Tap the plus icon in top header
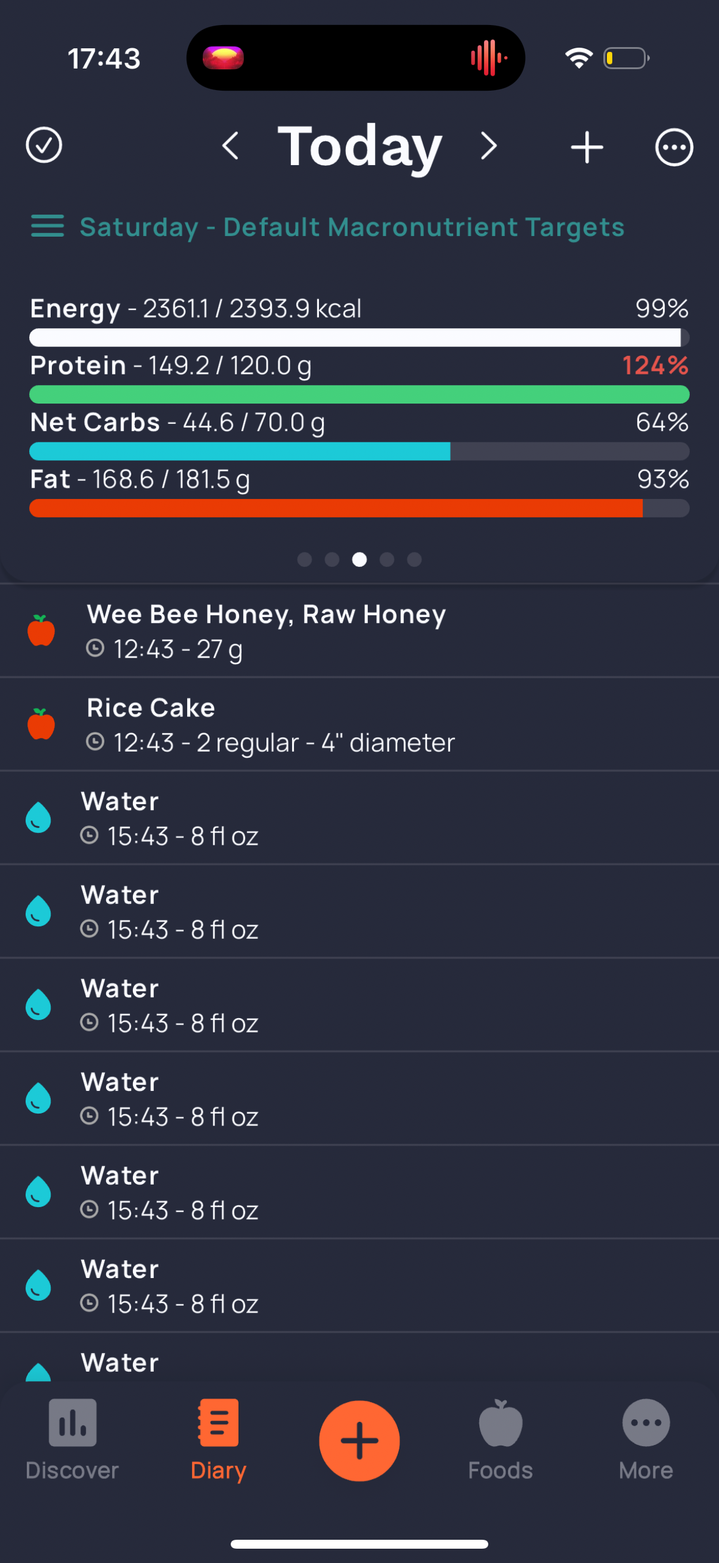The width and height of the screenshot is (719, 1563). pyautogui.click(x=587, y=147)
